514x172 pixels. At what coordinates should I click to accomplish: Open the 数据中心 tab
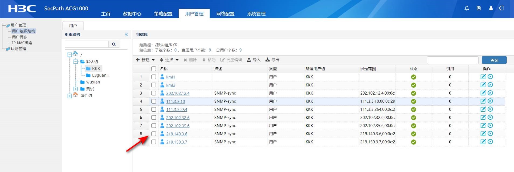(x=132, y=13)
